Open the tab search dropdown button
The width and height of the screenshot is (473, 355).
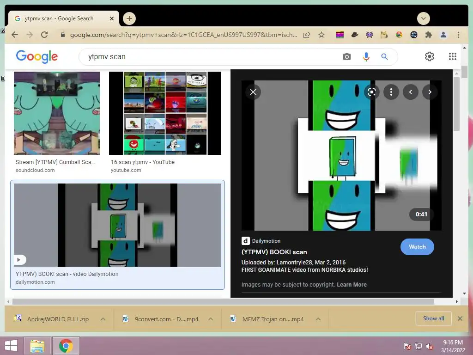tap(424, 18)
